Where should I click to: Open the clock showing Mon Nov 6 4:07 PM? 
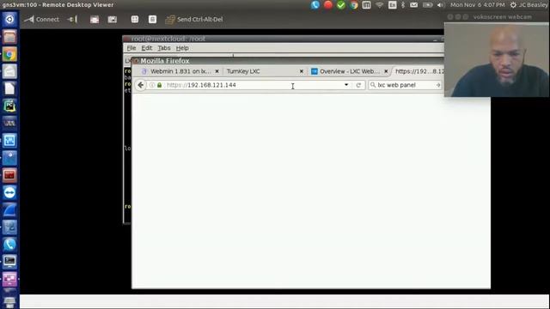(x=478, y=5)
